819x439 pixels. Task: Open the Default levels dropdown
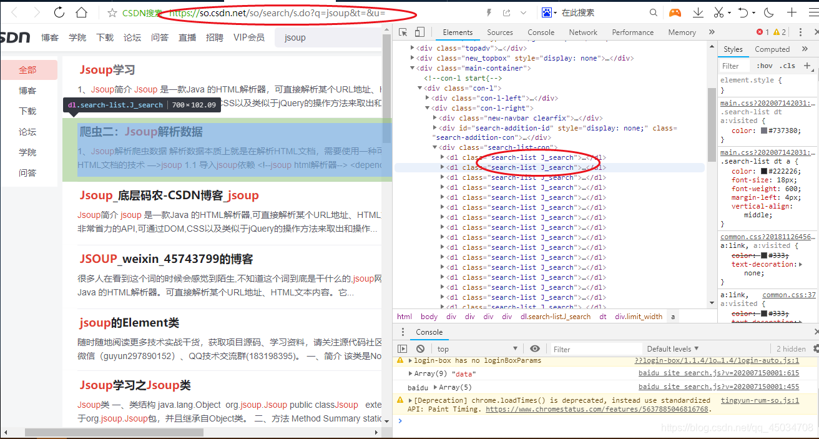(x=673, y=348)
